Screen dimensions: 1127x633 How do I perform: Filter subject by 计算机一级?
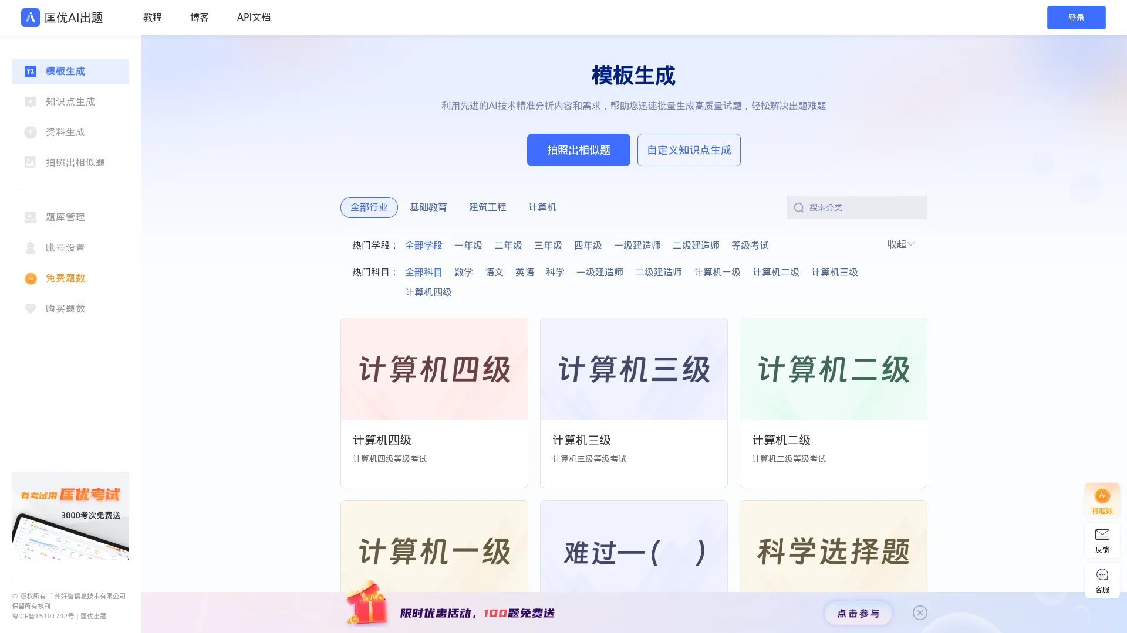pos(717,273)
